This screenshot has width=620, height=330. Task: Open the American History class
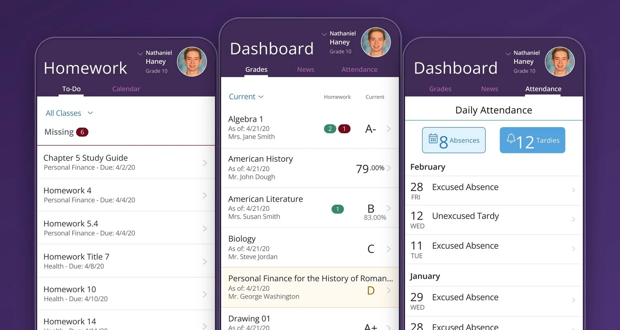[310, 168]
